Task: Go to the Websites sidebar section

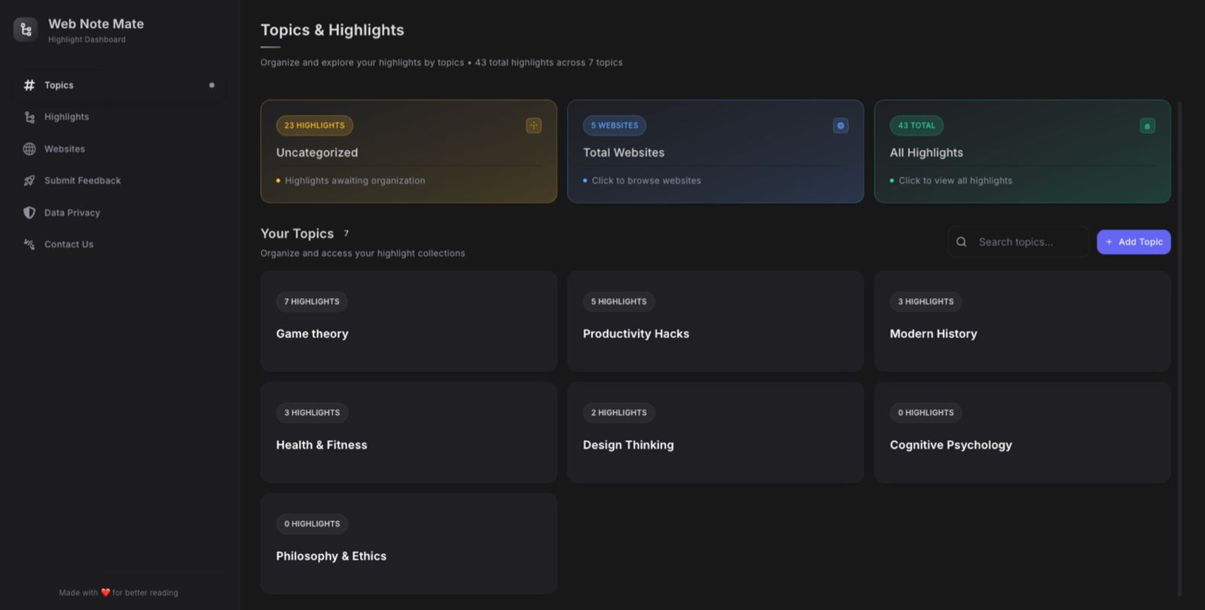Action: (x=65, y=149)
